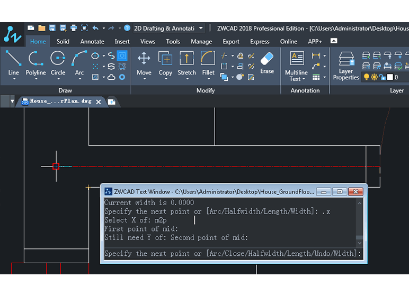
Task: Expand the Linear Dimension dropdown arrow
Action: (x=324, y=55)
